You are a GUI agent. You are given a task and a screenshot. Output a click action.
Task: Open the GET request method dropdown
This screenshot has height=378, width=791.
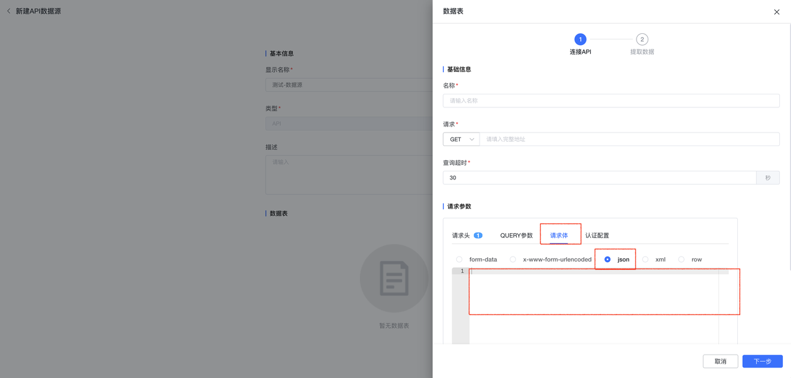click(x=460, y=139)
